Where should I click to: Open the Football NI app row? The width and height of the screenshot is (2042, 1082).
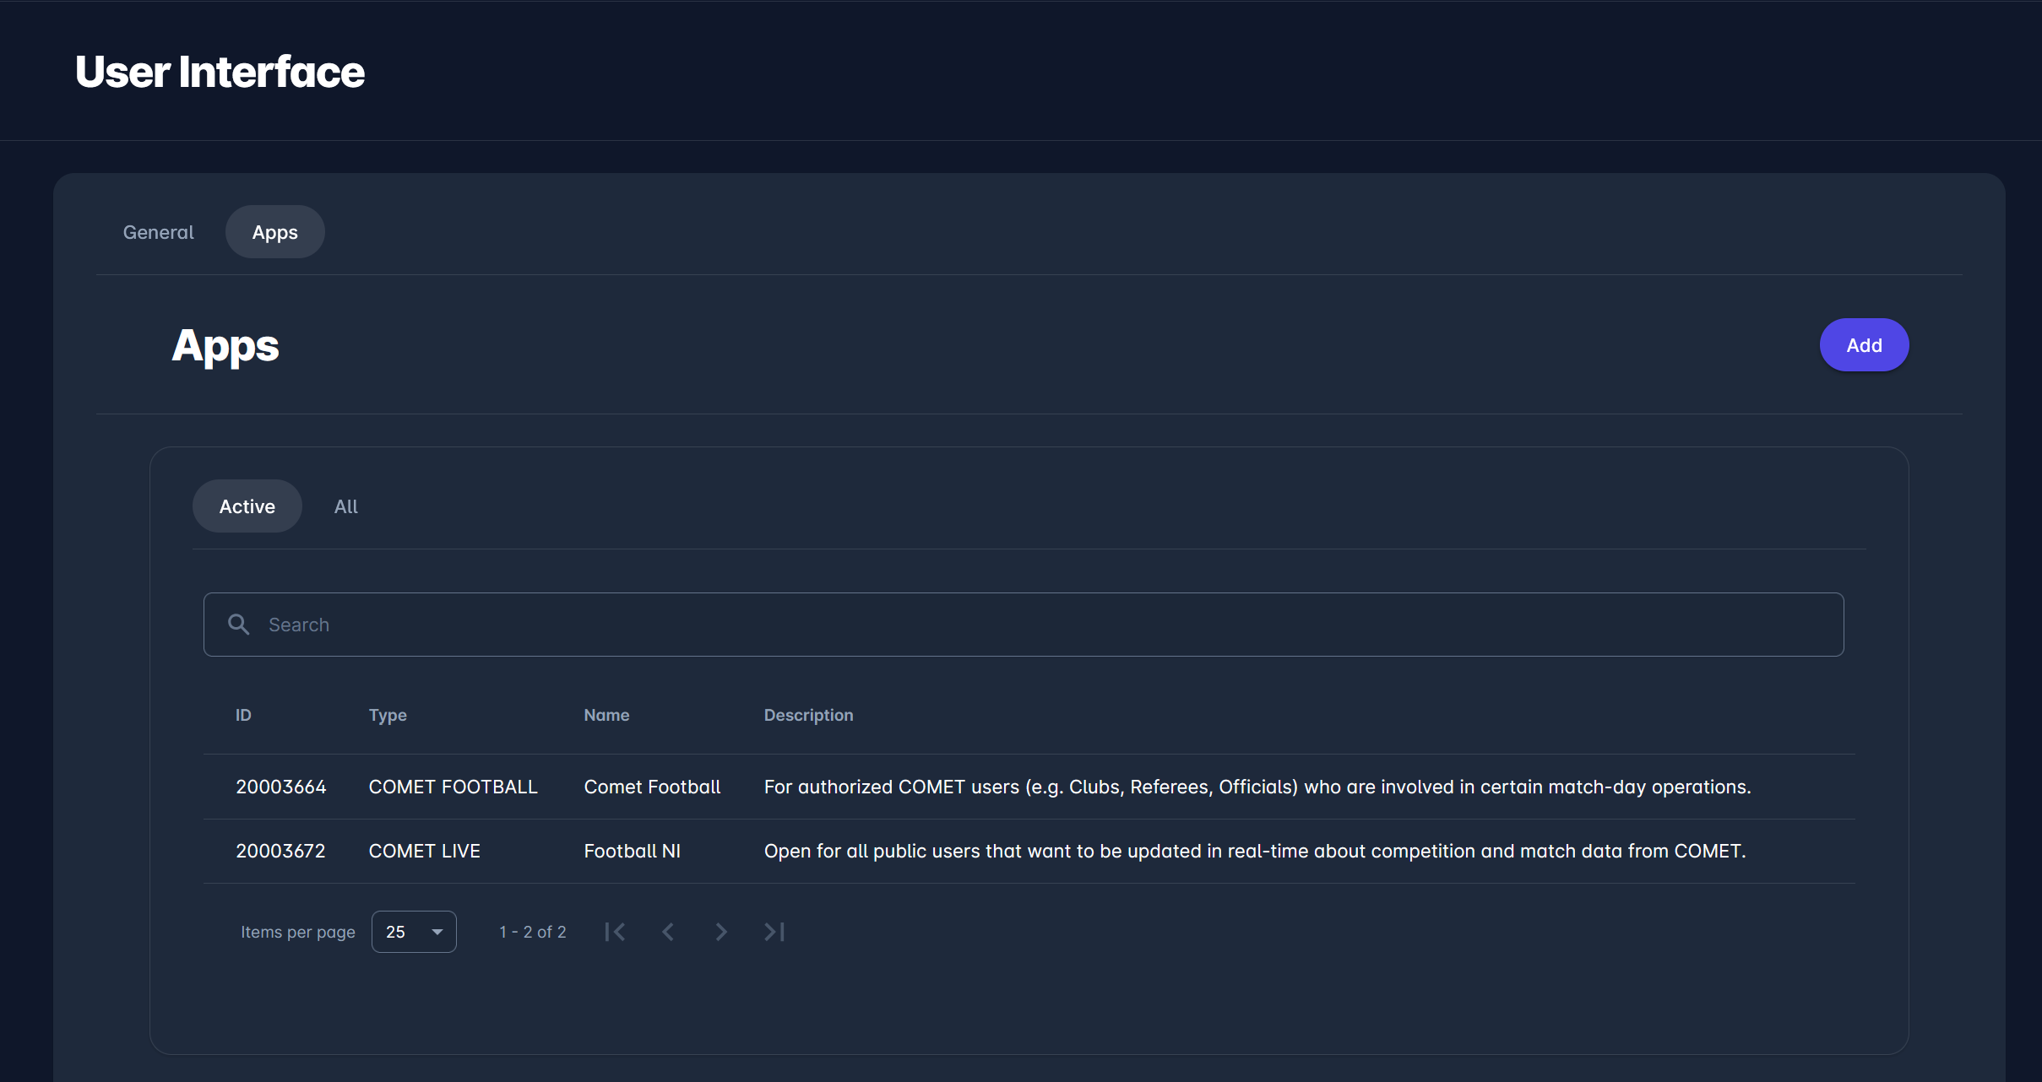[x=632, y=851]
